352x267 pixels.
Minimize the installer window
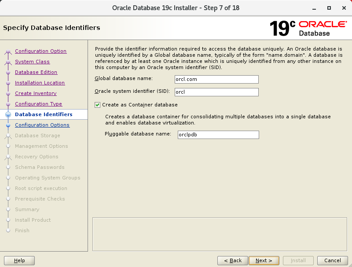[x=314, y=8]
